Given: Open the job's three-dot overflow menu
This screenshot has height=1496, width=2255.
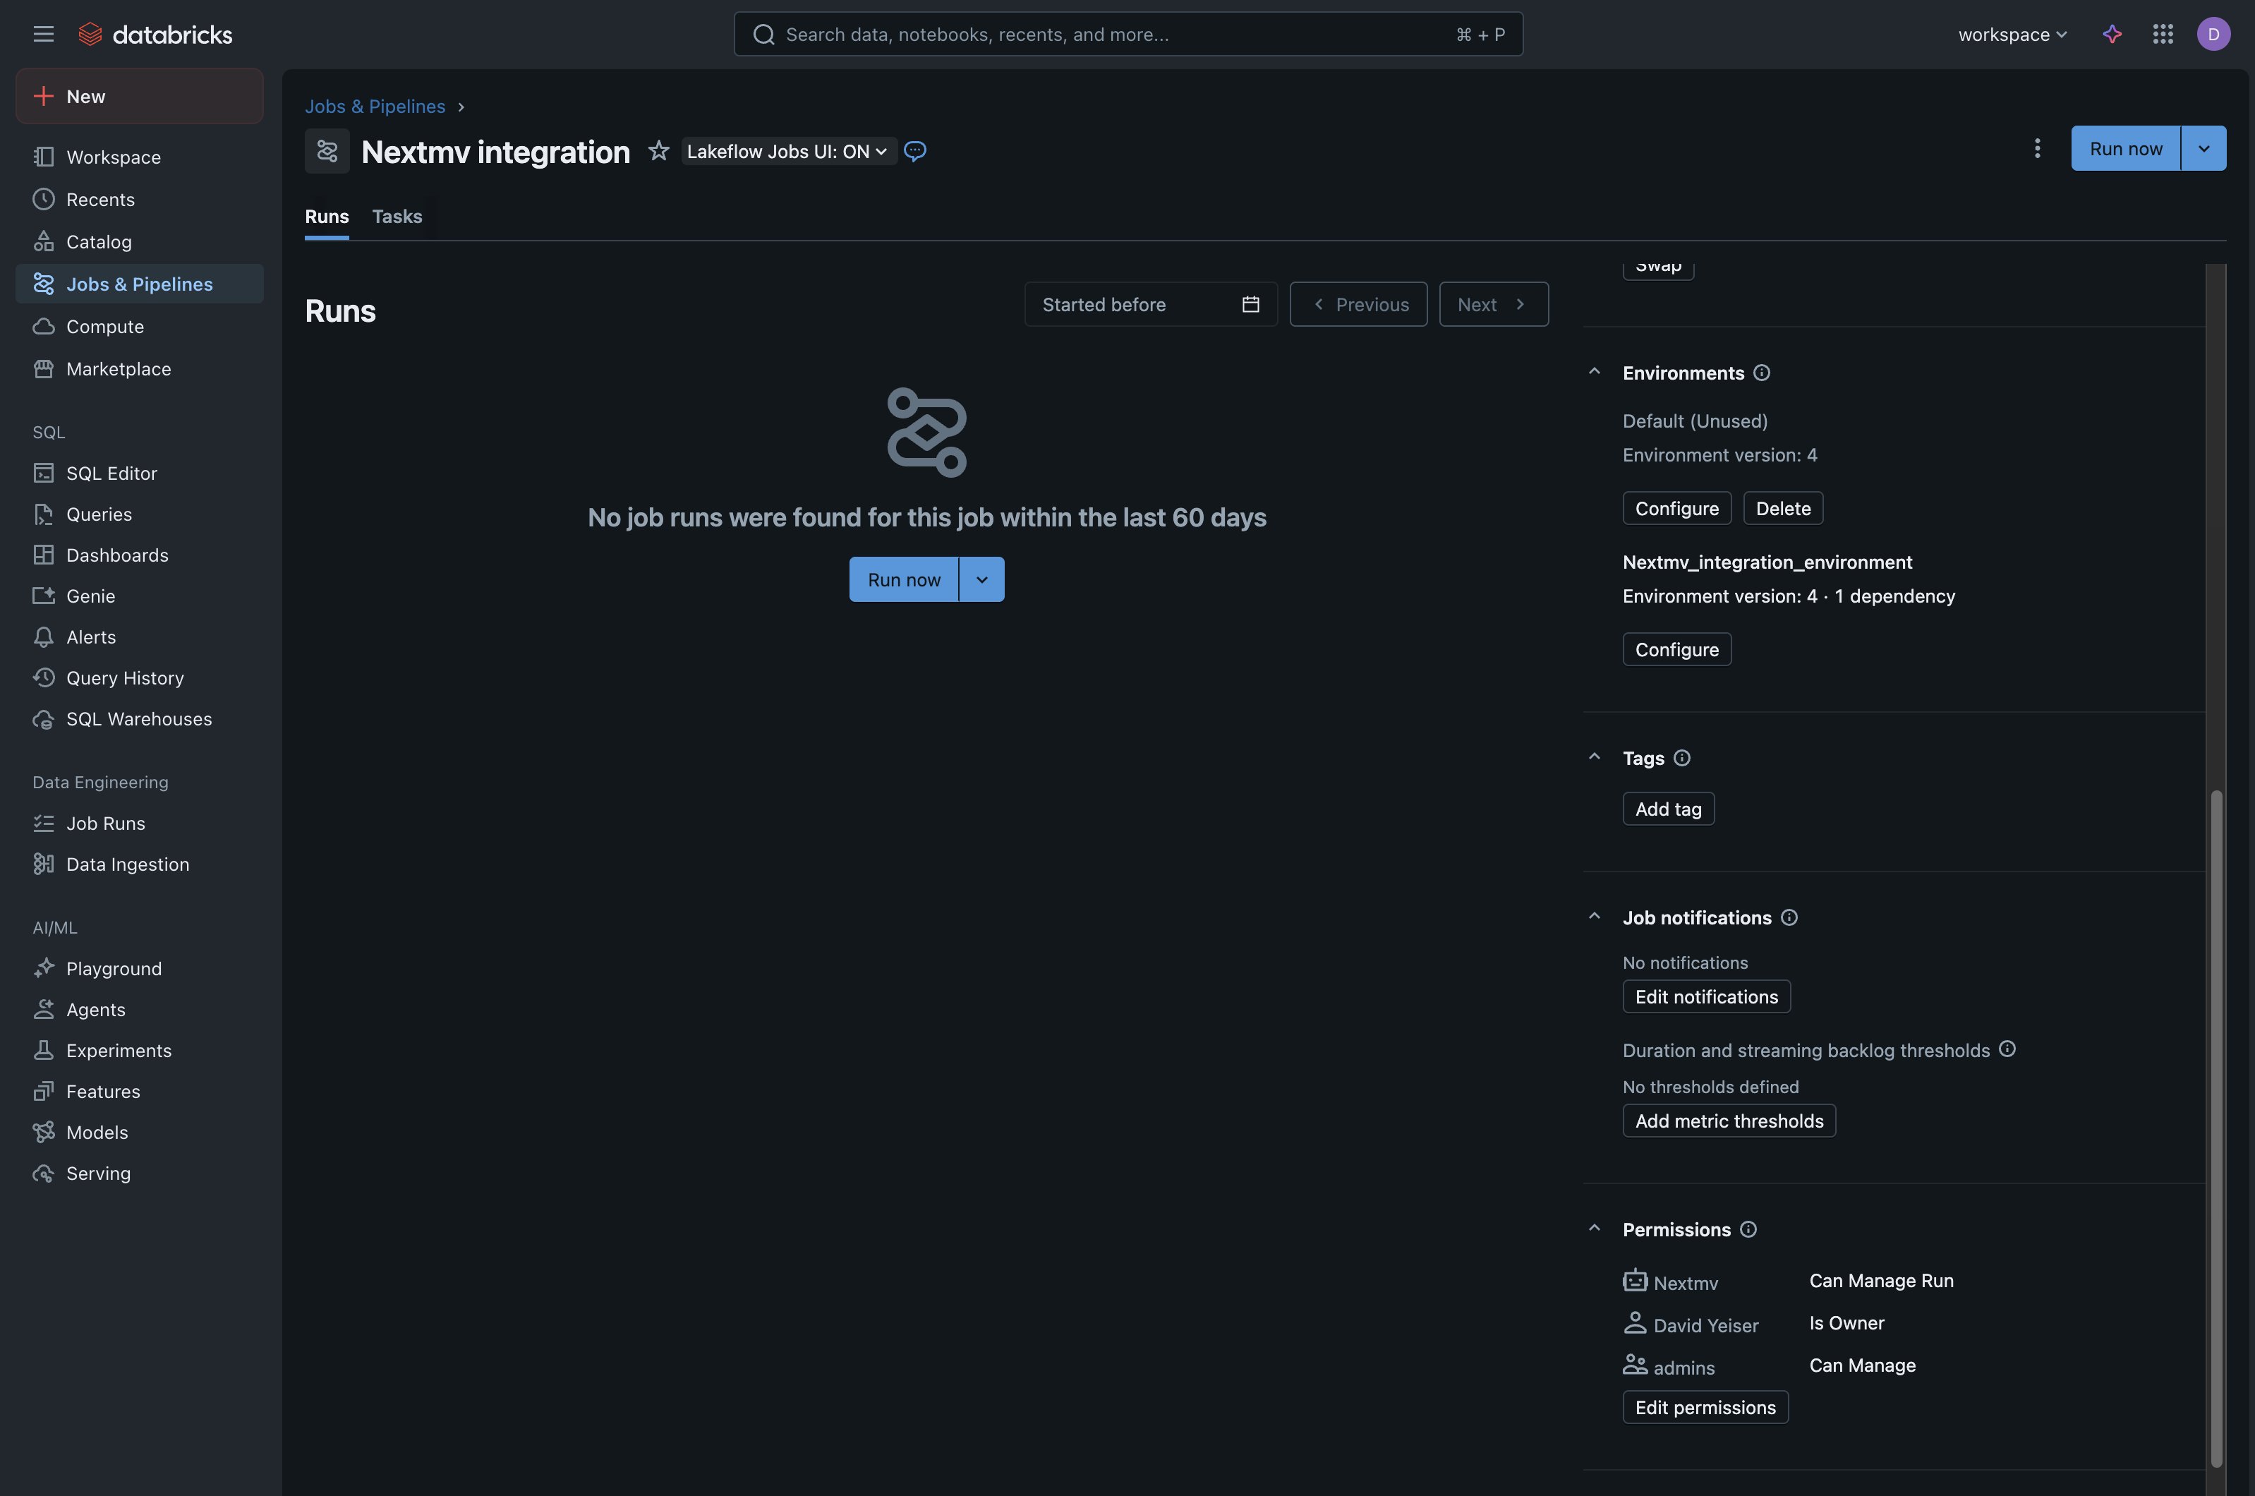Looking at the screenshot, I should (x=2036, y=148).
